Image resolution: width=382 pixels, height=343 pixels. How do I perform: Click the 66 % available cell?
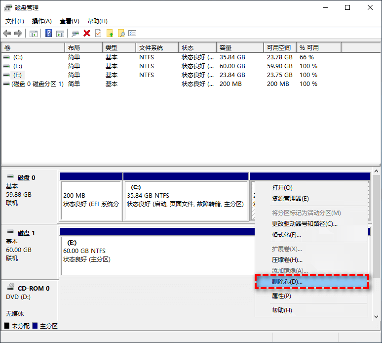306,57
